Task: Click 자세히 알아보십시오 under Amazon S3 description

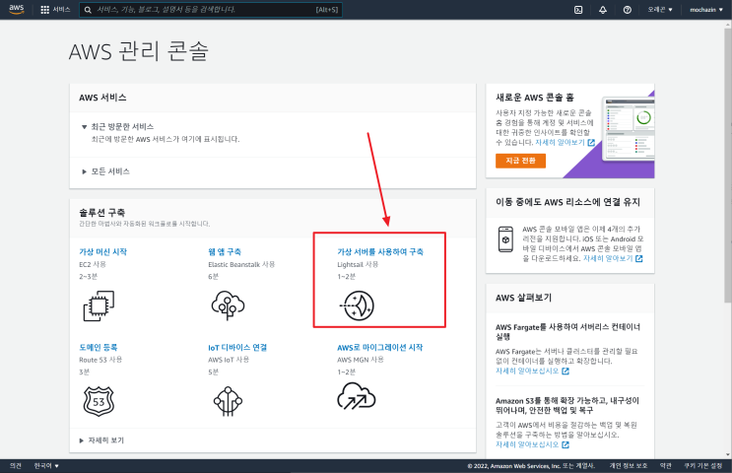Action: point(527,445)
